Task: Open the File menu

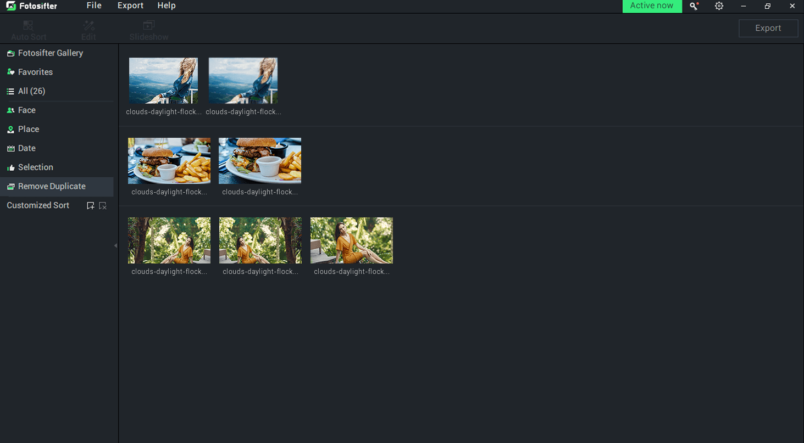Action: [94, 5]
